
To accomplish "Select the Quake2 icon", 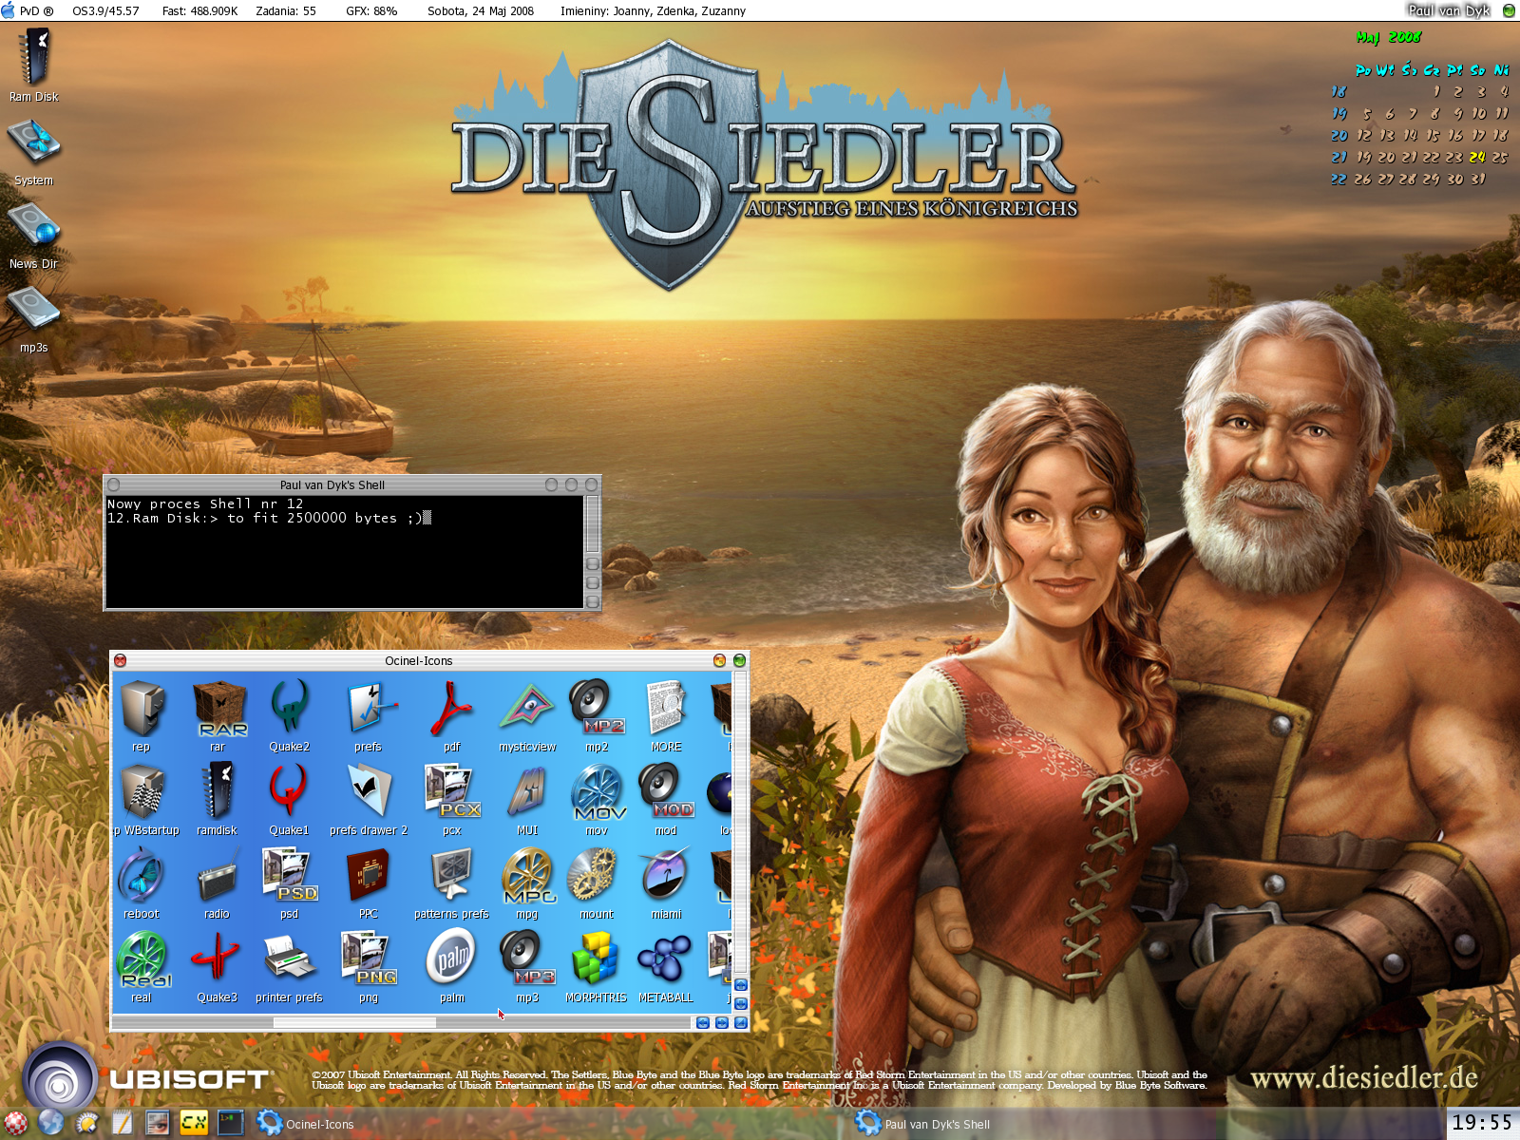I will click(289, 714).
